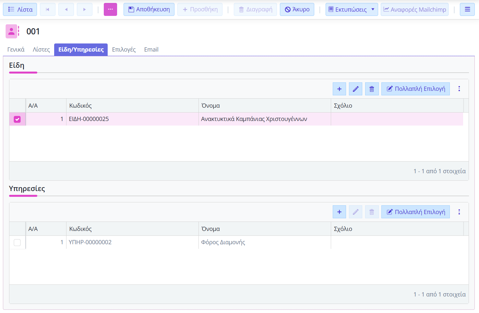Switch to the Γενικά tab

coord(16,50)
